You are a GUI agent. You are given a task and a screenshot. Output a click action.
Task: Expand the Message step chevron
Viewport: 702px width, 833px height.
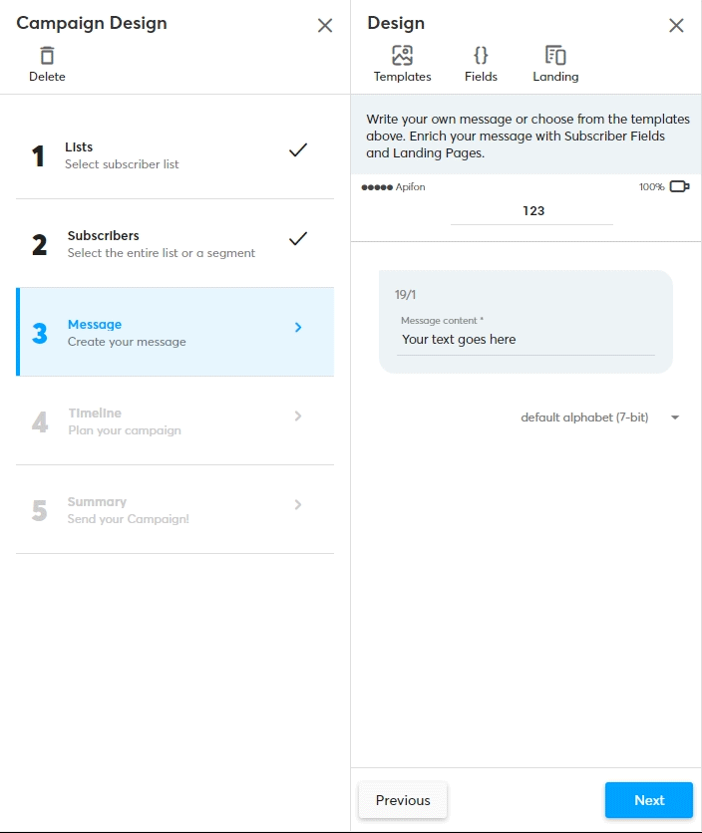pos(298,327)
